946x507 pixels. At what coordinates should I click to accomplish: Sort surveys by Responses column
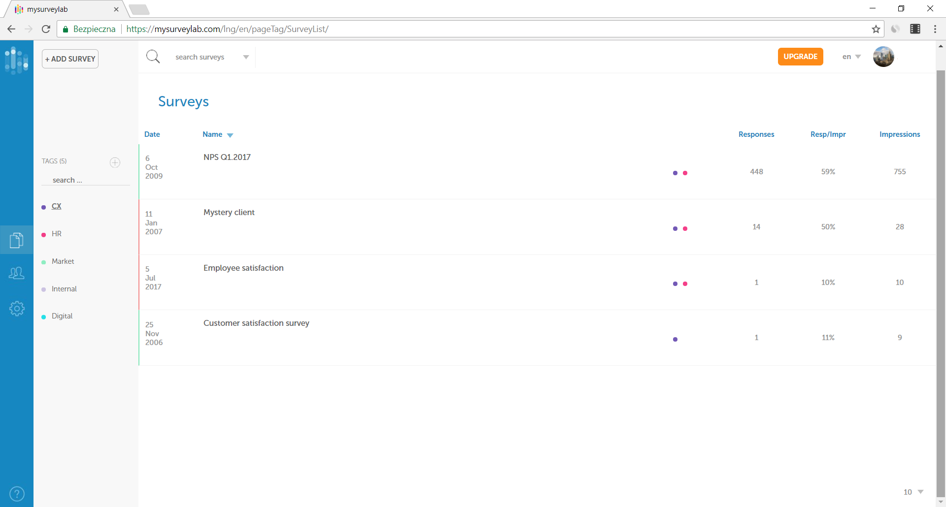coord(756,134)
